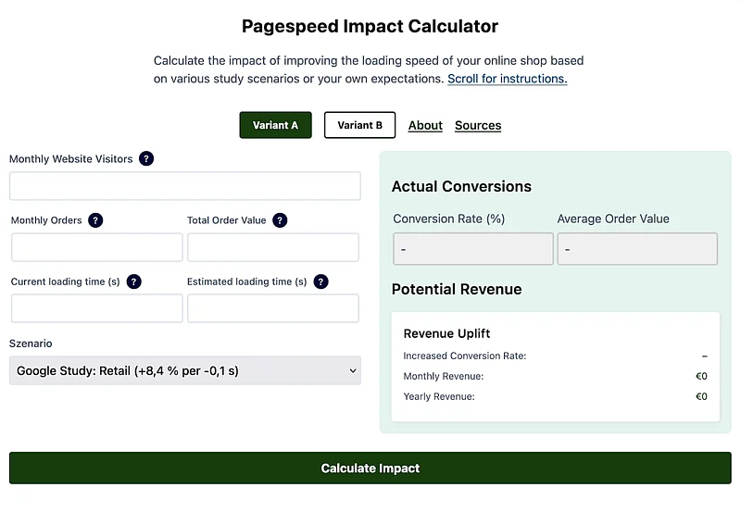
Task: Click the Average Order Value result field
Action: pyautogui.click(x=637, y=249)
